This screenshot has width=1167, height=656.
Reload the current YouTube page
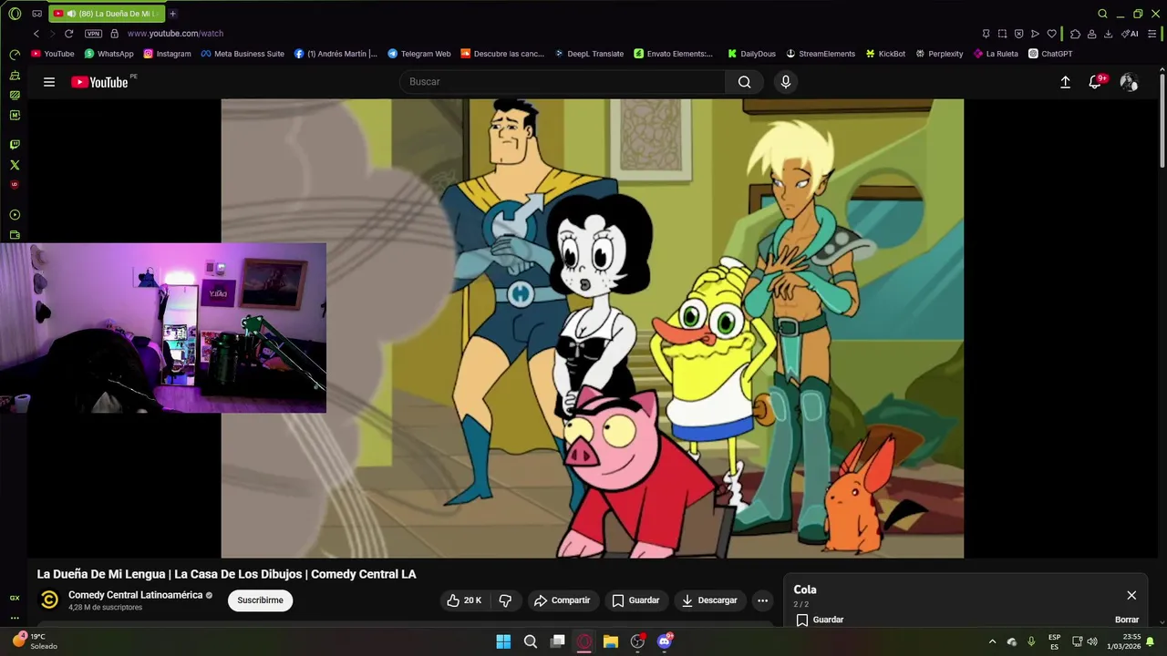pos(68,34)
